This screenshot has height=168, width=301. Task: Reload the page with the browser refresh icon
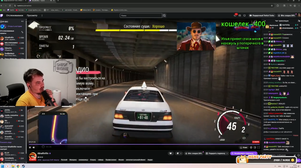coord(10,6)
